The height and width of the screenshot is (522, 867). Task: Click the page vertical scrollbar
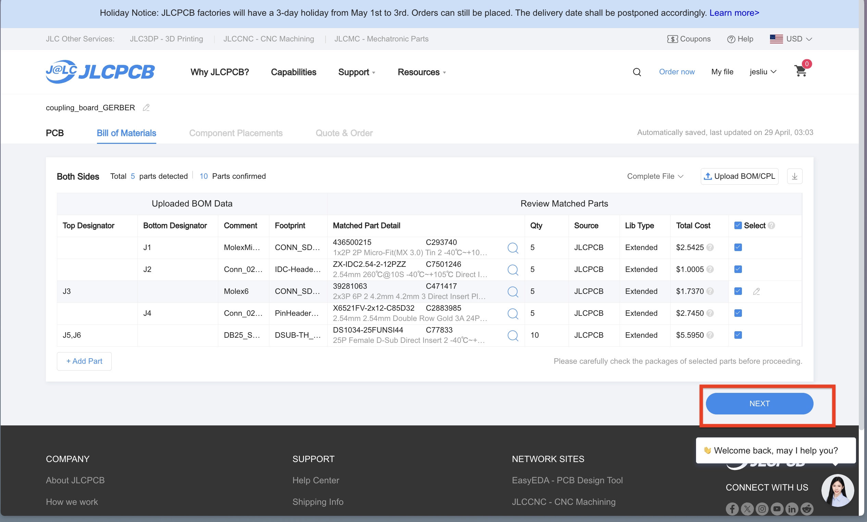pos(862,214)
